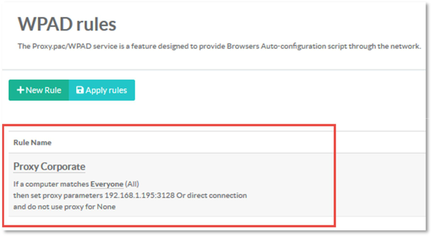Click the floppy disk save icon
Image resolution: width=432 pixels, height=237 pixels.
pos(80,90)
